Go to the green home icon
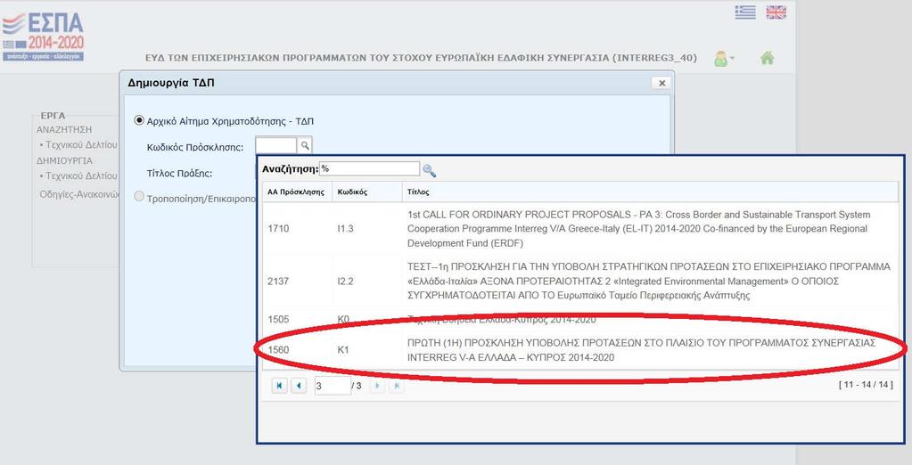The width and height of the screenshot is (912, 465). pyautogui.click(x=768, y=58)
